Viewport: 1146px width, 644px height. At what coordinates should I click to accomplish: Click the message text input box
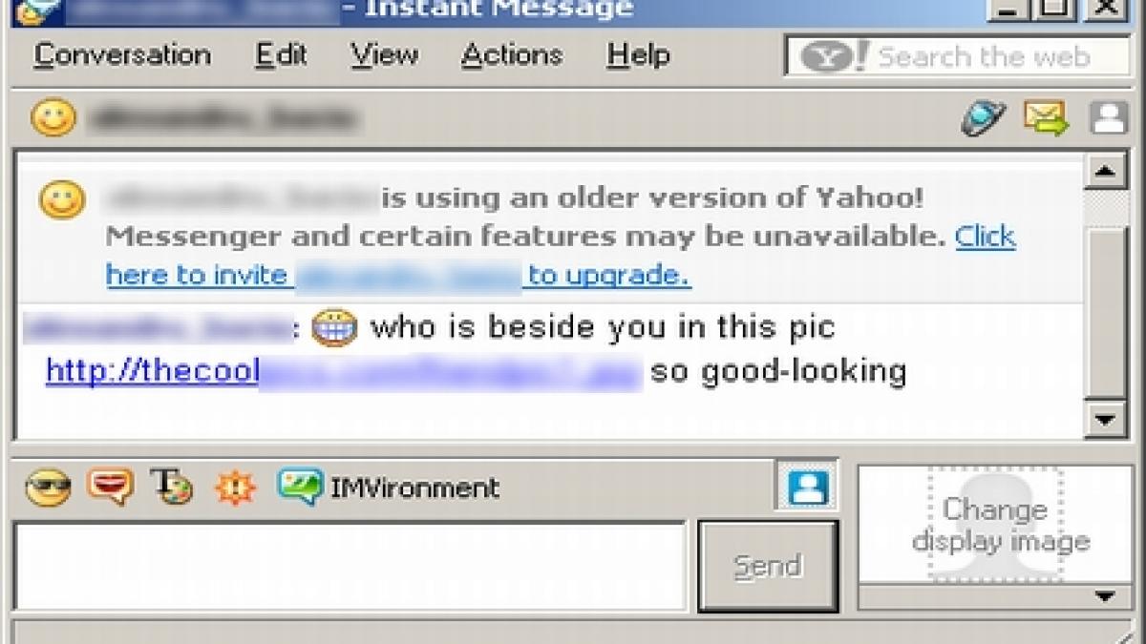tap(350, 566)
